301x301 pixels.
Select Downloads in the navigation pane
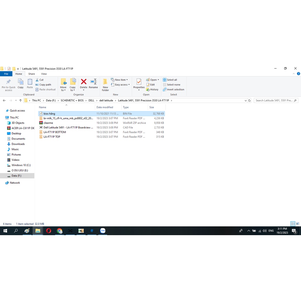18,144
